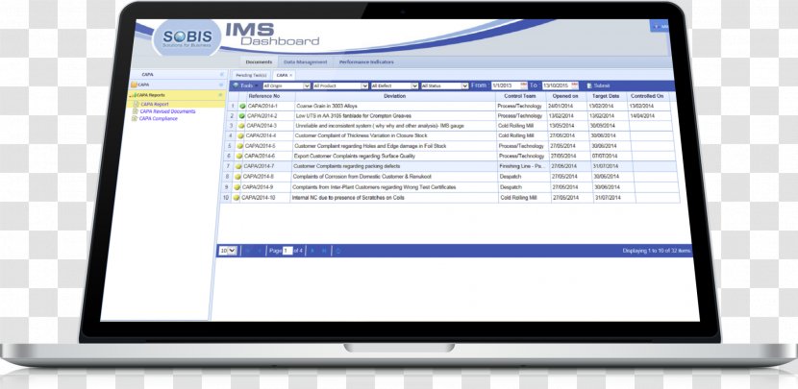The height and width of the screenshot is (389, 798).
Task: Click green status icon for CAPA/2014-2
Action: coord(242,116)
